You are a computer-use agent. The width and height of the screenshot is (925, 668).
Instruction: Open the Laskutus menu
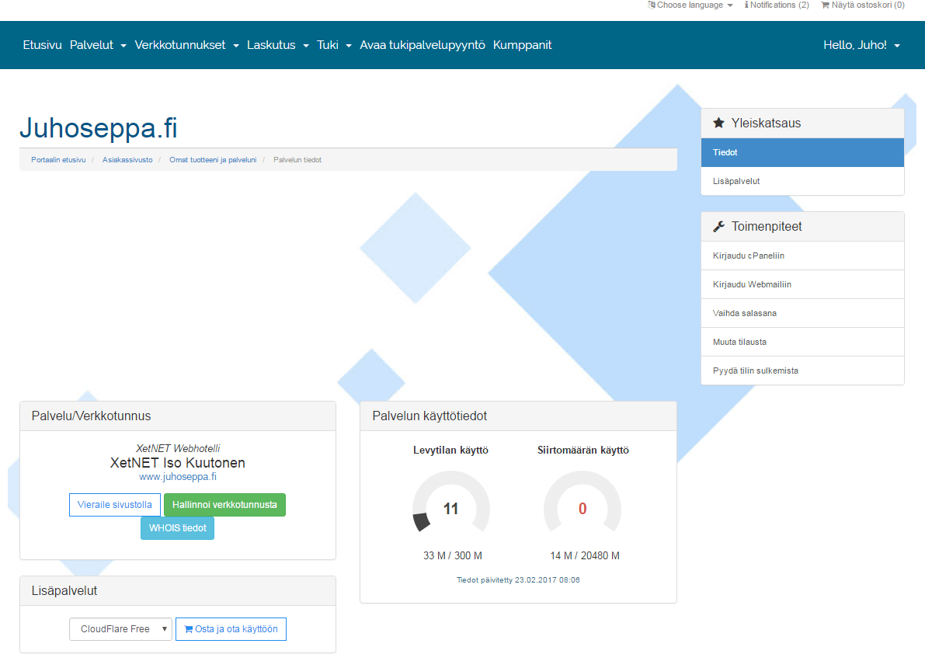(x=277, y=45)
